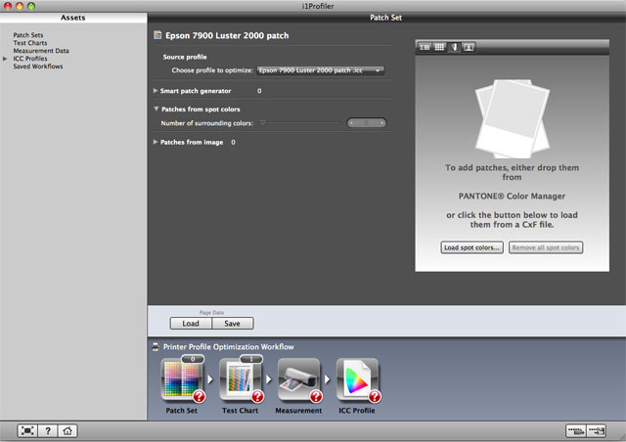
Task: Click the Measurement red question badge
Action: pos(316,396)
